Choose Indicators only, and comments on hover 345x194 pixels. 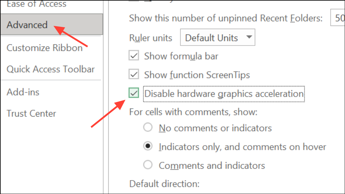tap(148, 147)
